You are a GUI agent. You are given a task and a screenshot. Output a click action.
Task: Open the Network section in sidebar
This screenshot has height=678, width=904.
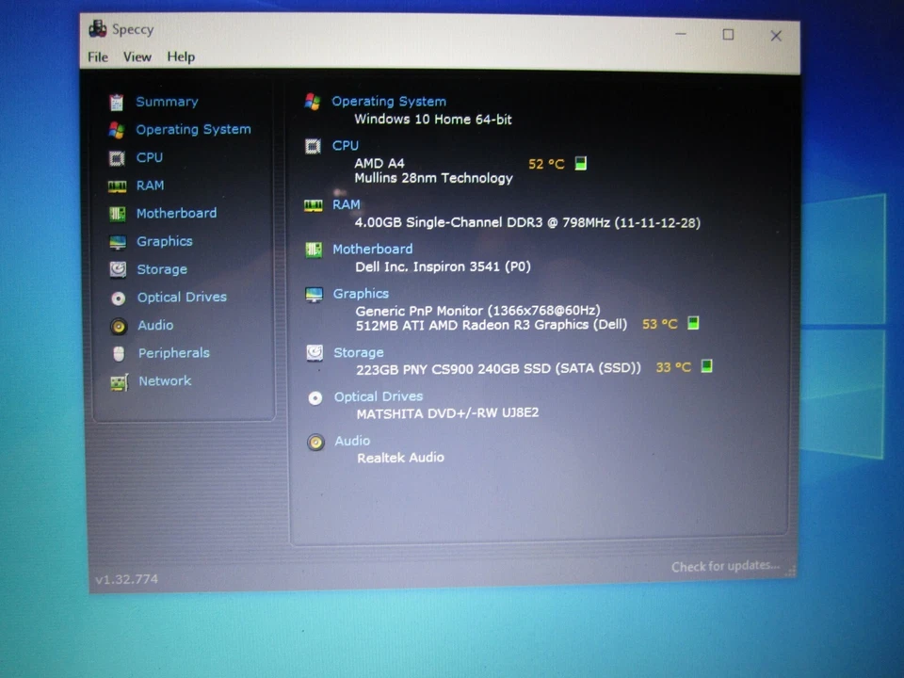point(165,381)
